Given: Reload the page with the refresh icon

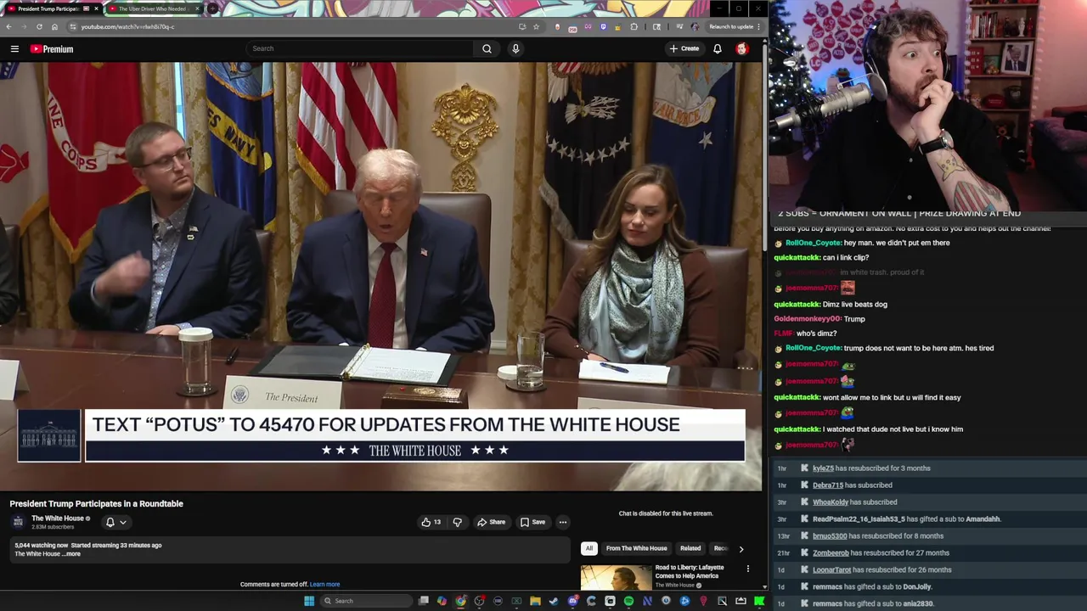Looking at the screenshot, I should (39, 26).
